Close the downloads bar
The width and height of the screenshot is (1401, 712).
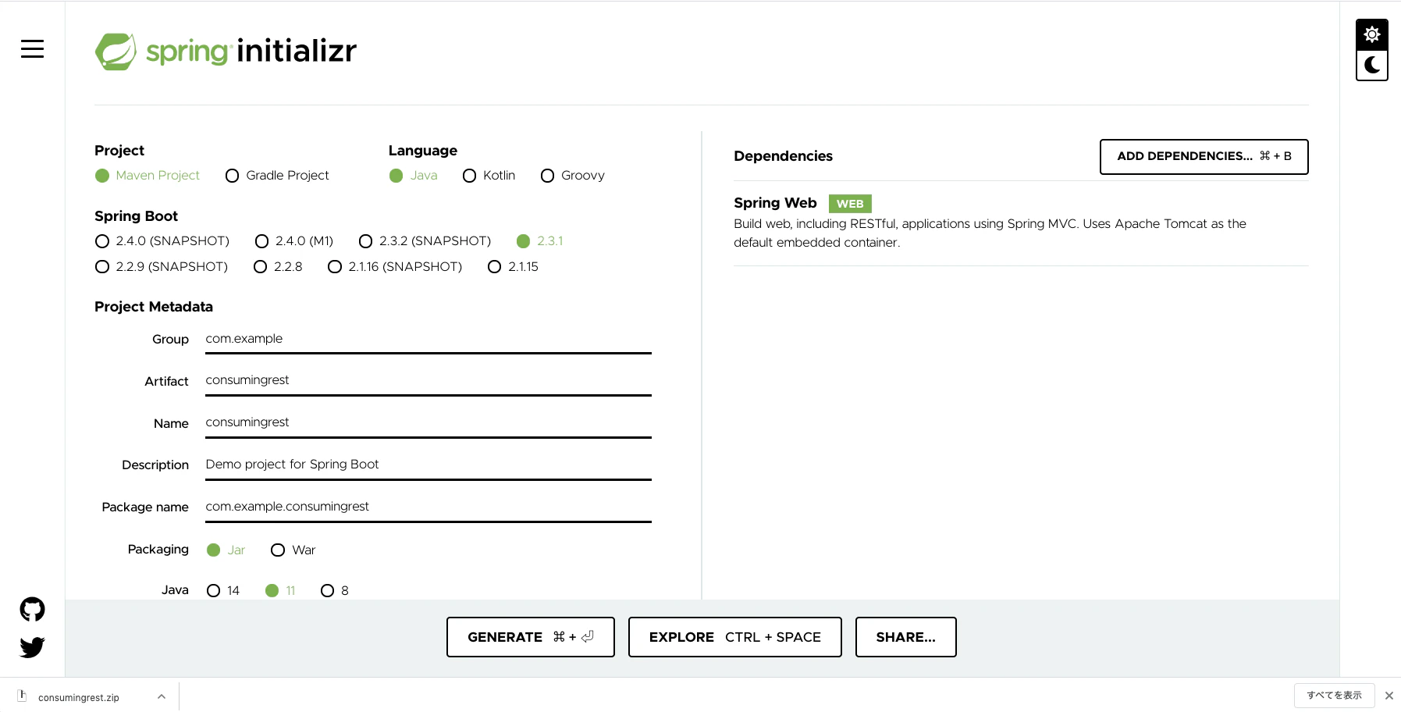[1389, 696]
